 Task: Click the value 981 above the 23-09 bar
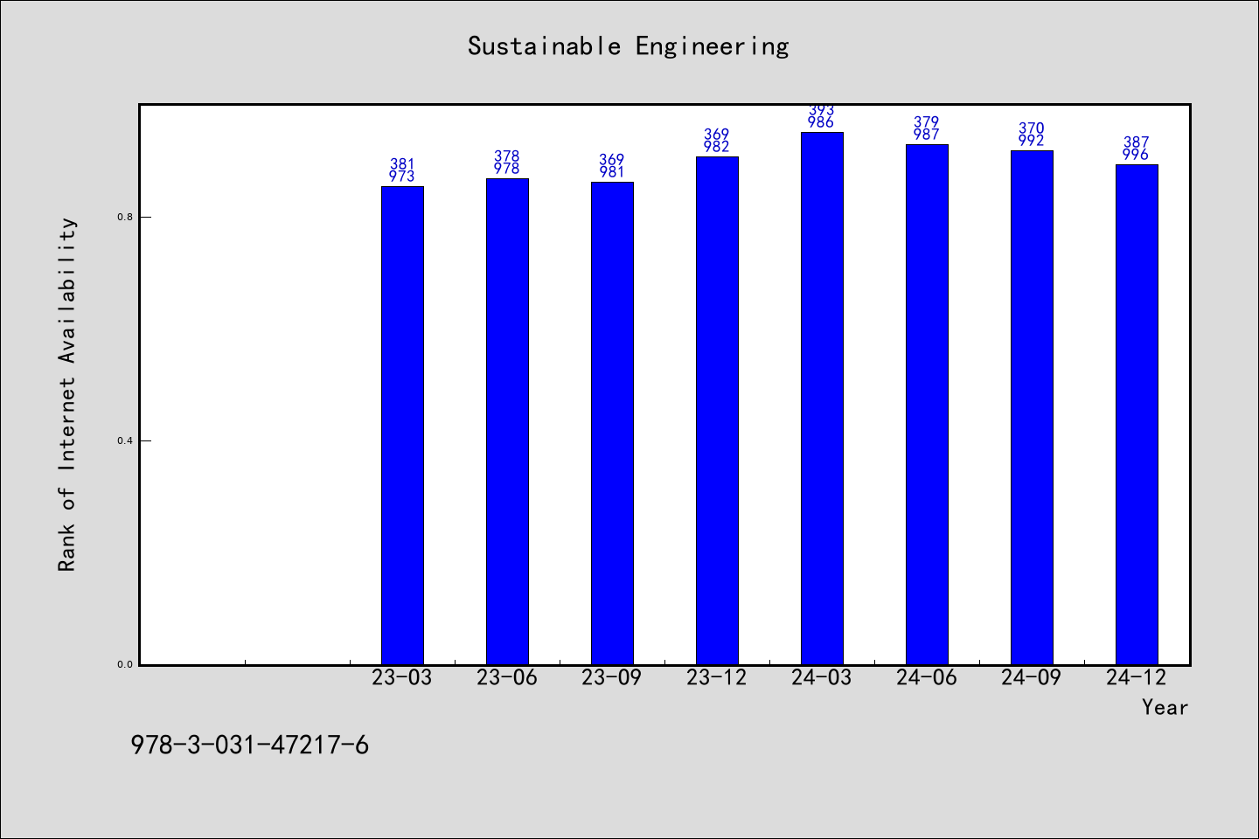612,172
